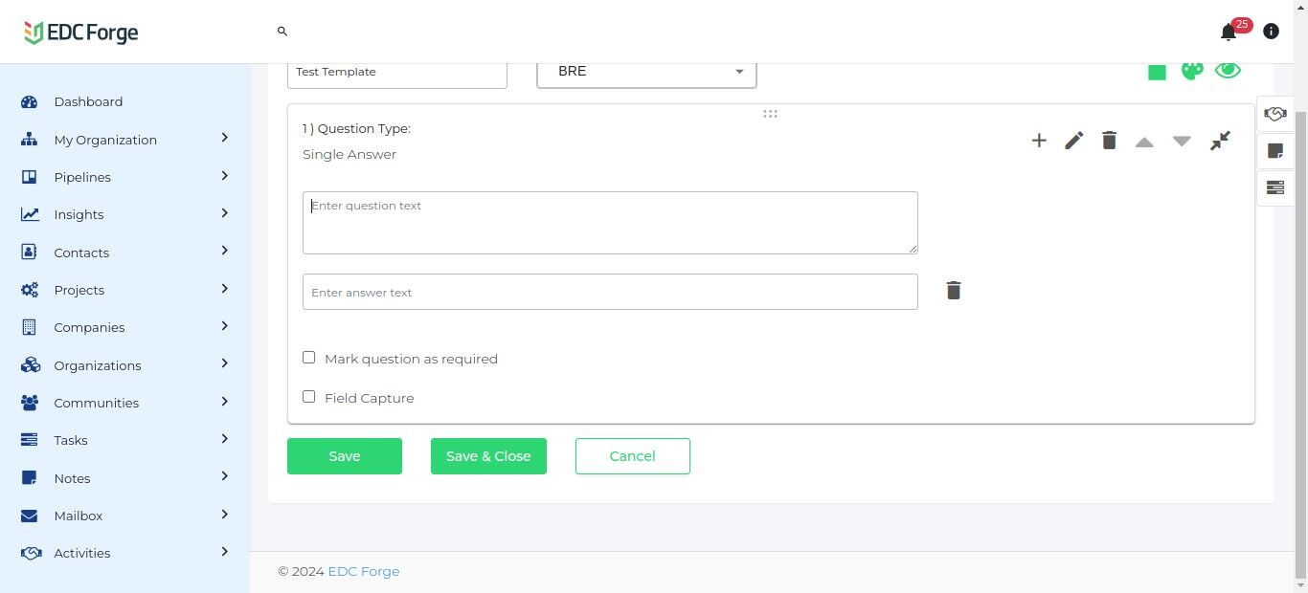
Task: Click the info icon in header
Action: coord(1271,32)
